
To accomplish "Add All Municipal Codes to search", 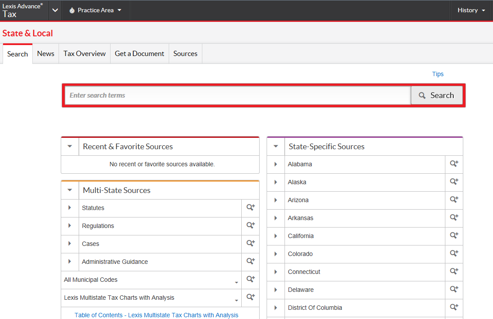I will click(250, 280).
